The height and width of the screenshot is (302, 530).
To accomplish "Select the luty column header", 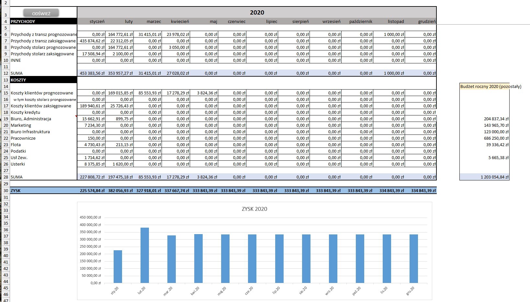I will (119, 21).
